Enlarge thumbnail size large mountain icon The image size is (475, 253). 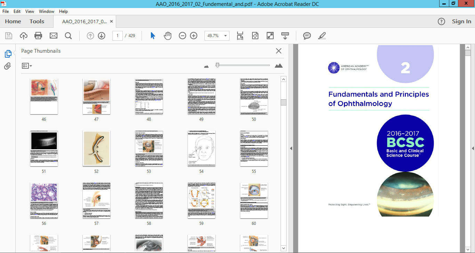click(x=279, y=66)
